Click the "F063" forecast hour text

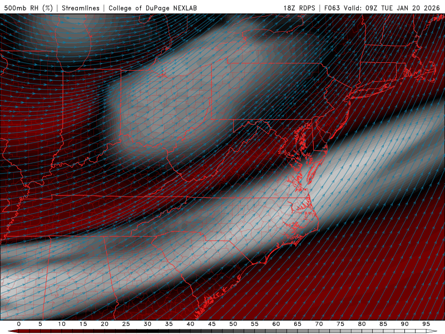tap(332, 8)
